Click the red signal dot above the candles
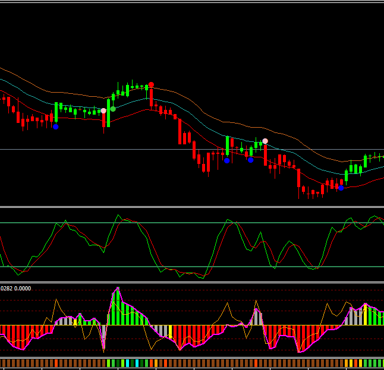Screen dimensions: 384x370 click(151, 85)
